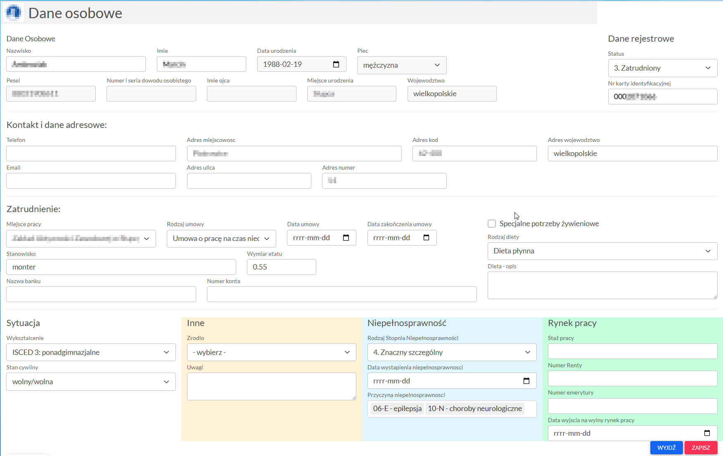
Task: Click the Dieta - opis text area
Action: pyautogui.click(x=602, y=285)
